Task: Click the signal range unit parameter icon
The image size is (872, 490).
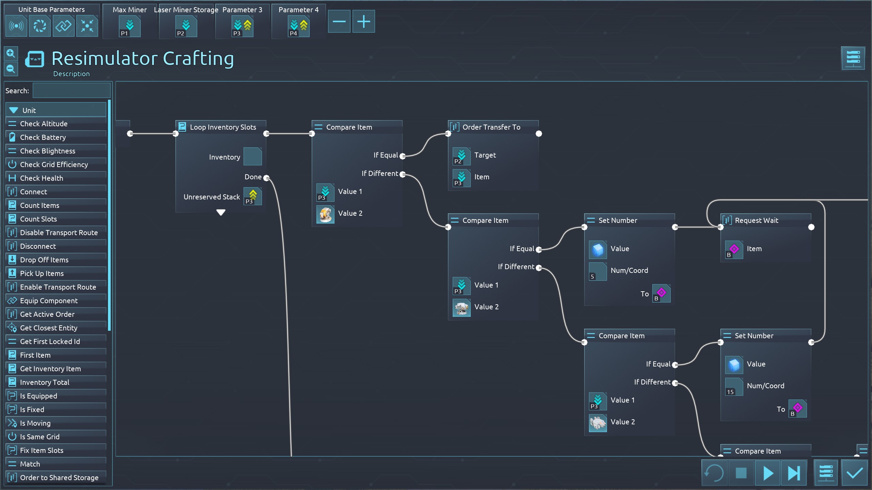Action: coord(16,26)
